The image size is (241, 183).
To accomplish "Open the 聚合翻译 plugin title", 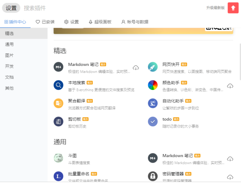I will (x=76, y=101).
